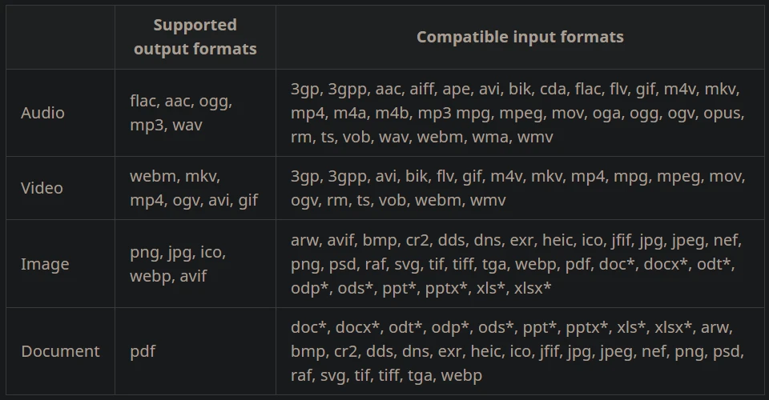Select the Audio row label
The image size is (769, 400).
(x=42, y=113)
